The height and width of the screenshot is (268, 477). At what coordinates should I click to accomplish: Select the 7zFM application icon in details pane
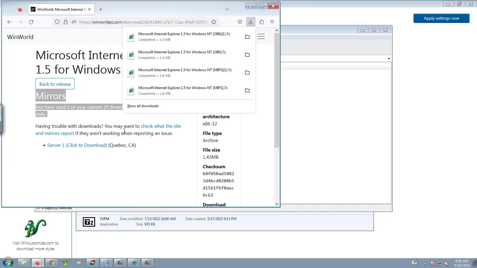89,222
